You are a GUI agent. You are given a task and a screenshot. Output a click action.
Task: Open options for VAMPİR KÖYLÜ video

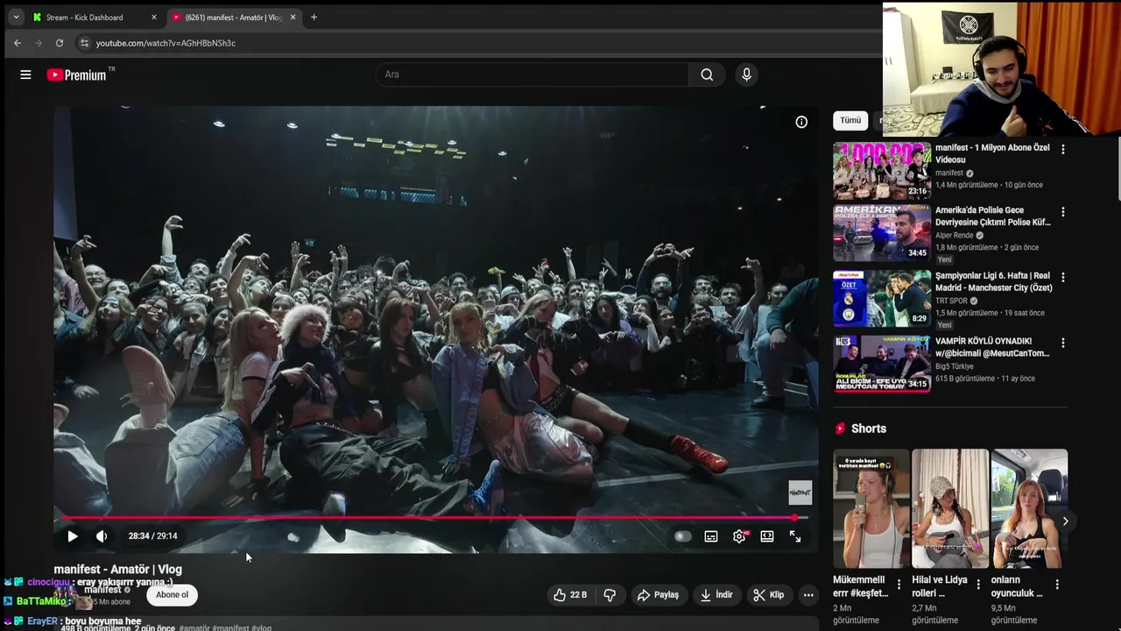[1063, 343]
